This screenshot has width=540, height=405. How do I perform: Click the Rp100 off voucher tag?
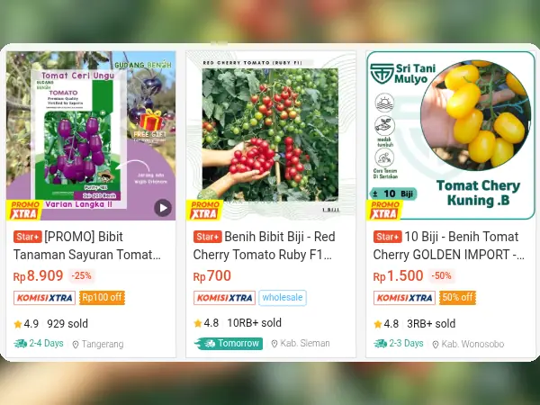(x=102, y=298)
